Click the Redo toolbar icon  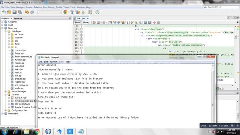[x=32, y=12]
